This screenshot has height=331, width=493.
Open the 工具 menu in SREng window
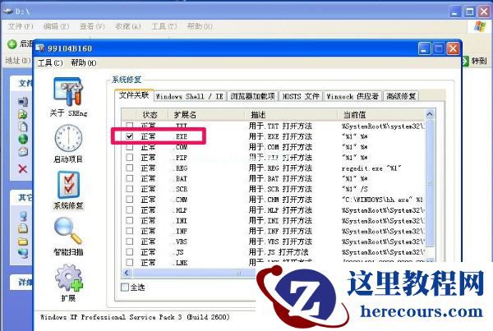click(50, 63)
